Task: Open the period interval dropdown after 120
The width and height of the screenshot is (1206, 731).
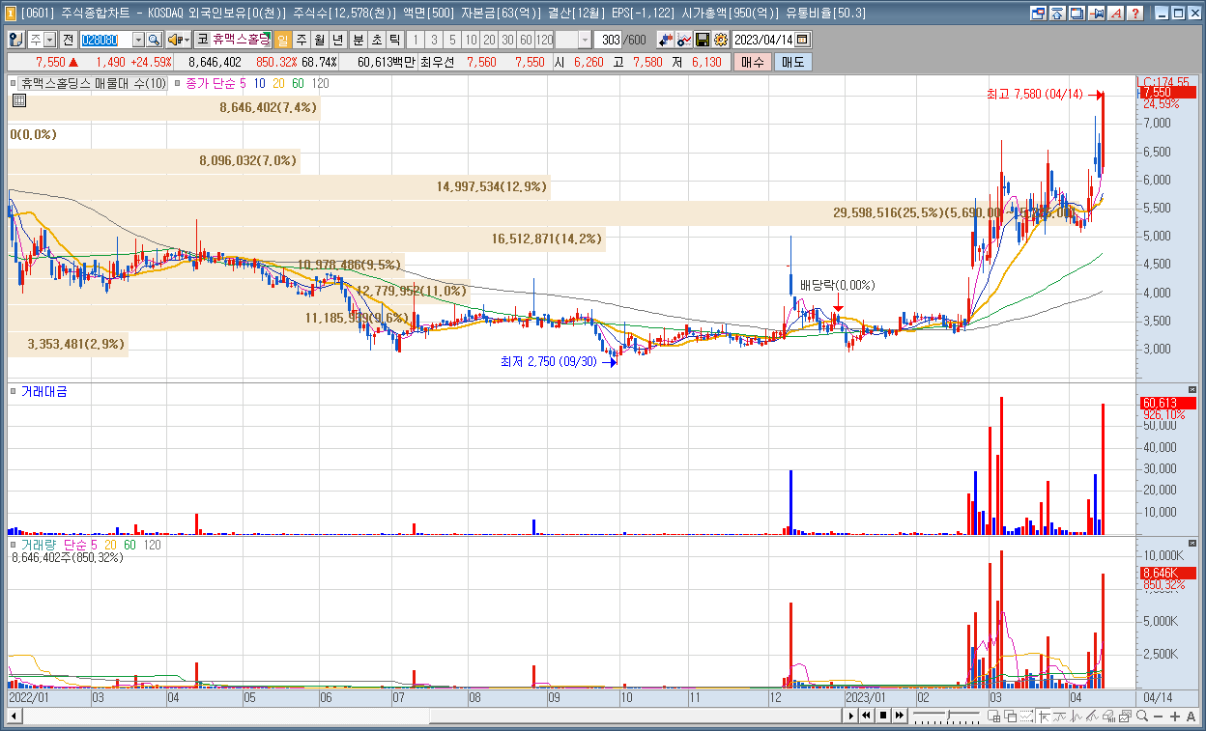Action: [x=586, y=40]
